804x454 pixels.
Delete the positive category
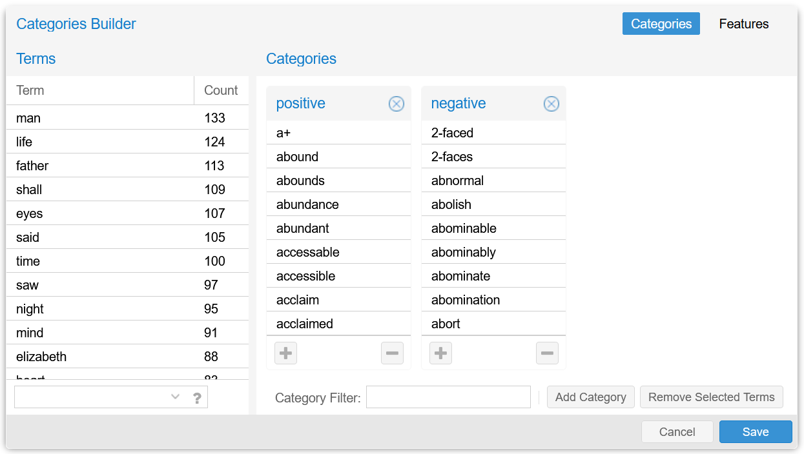[x=396, y=103]
